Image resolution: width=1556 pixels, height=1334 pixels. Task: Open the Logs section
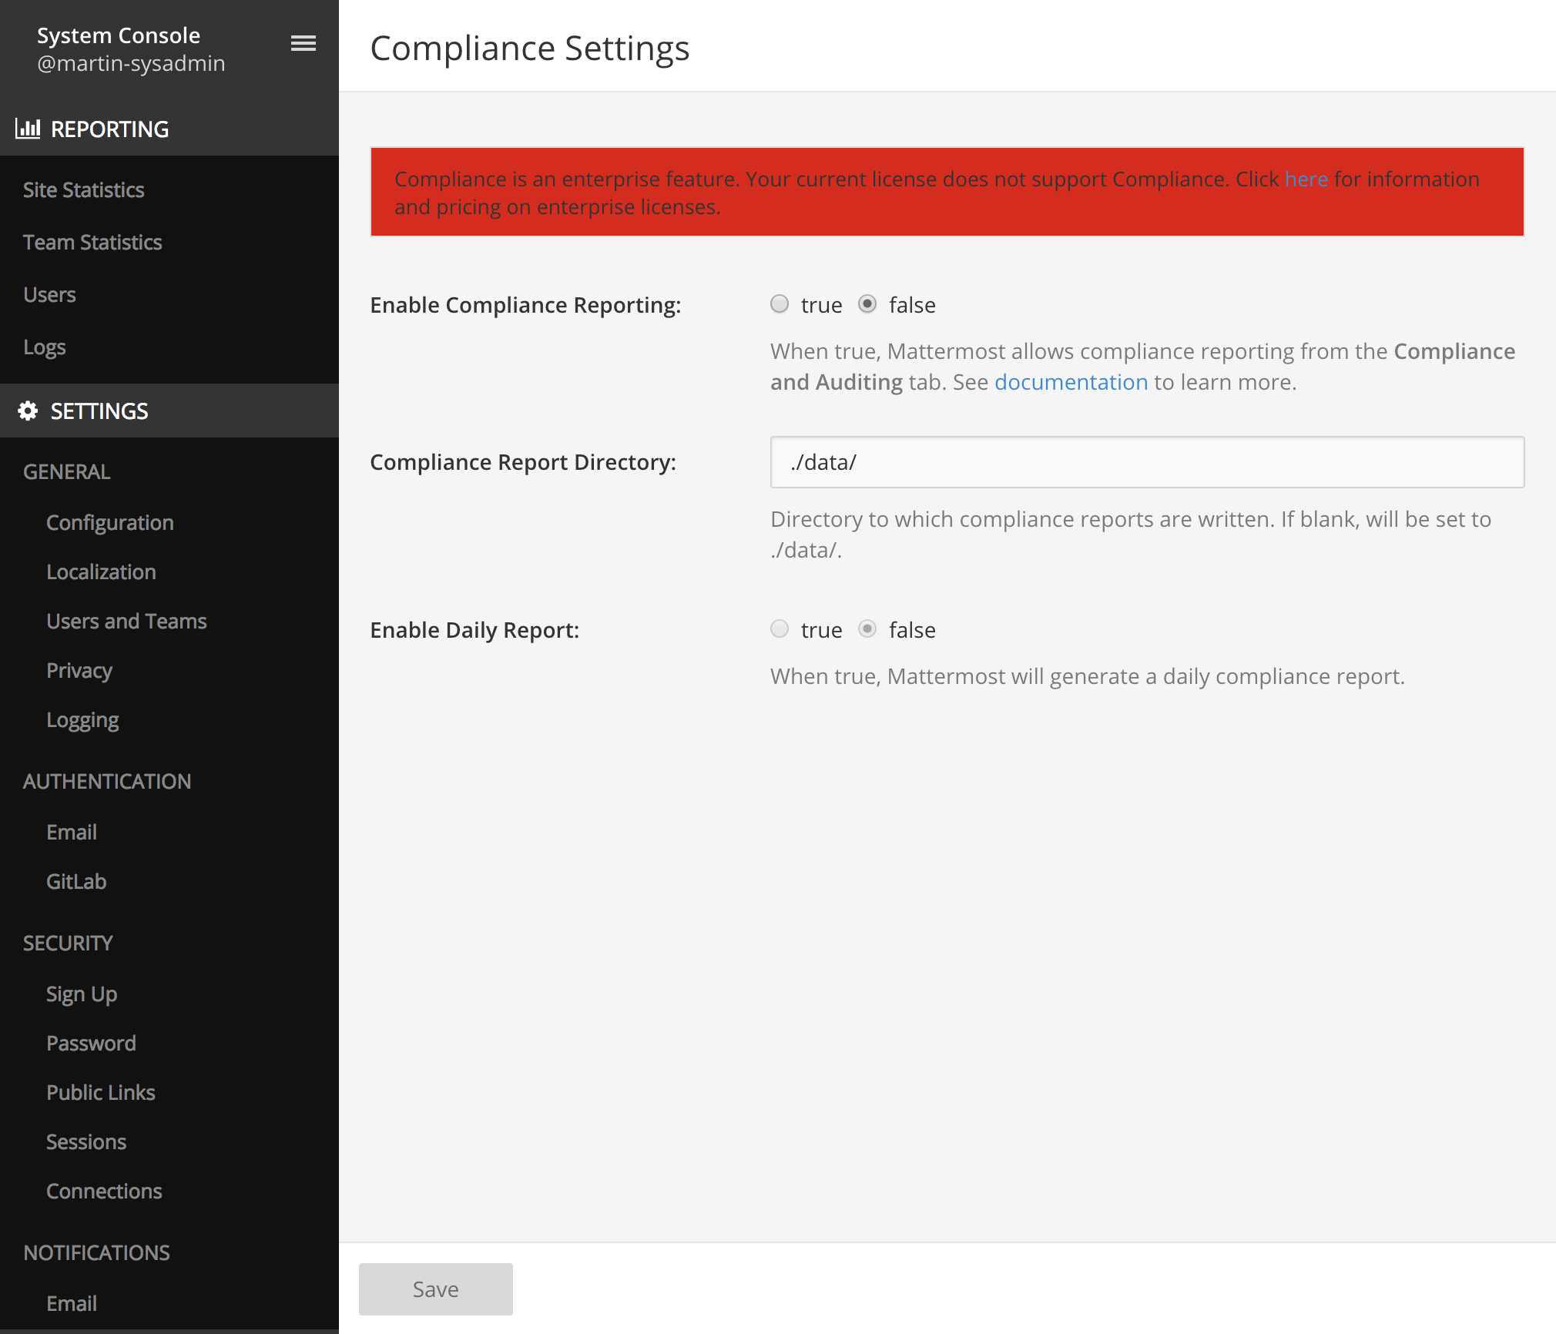[45, 347]
